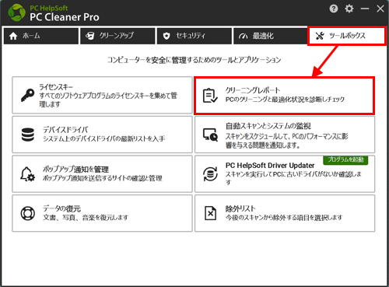Switch to the クリーンアップ tab
Image resolution: width=389 pixels, height=287 pixels.
pyautogui.click(x=117, y=36)
